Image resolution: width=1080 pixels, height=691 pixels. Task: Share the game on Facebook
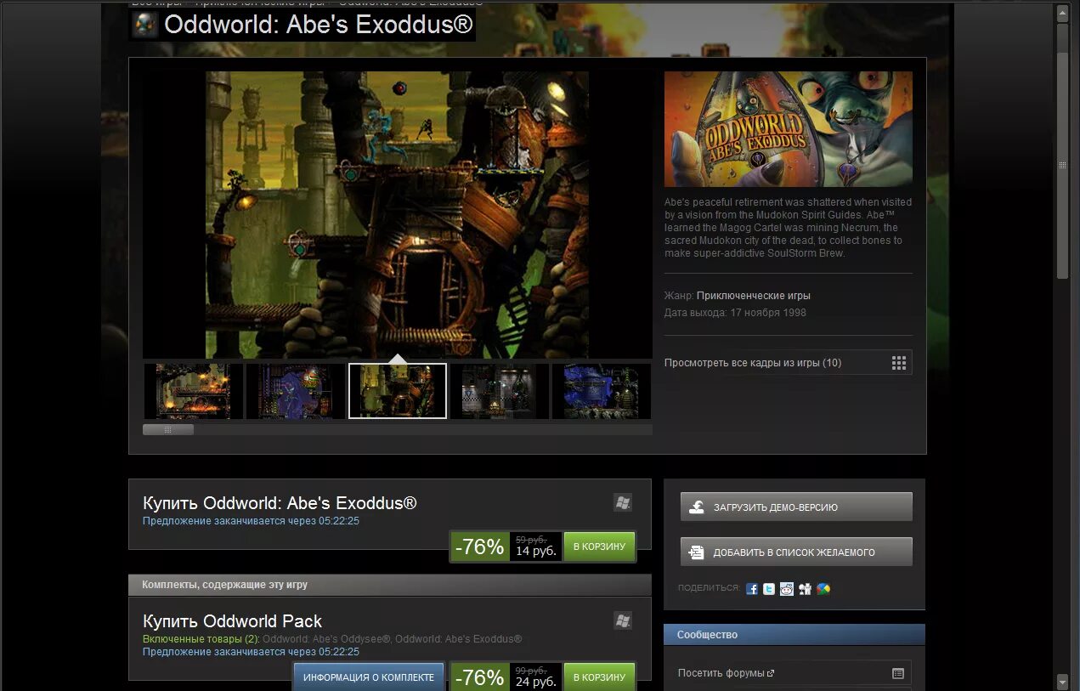tap(752, 588)
